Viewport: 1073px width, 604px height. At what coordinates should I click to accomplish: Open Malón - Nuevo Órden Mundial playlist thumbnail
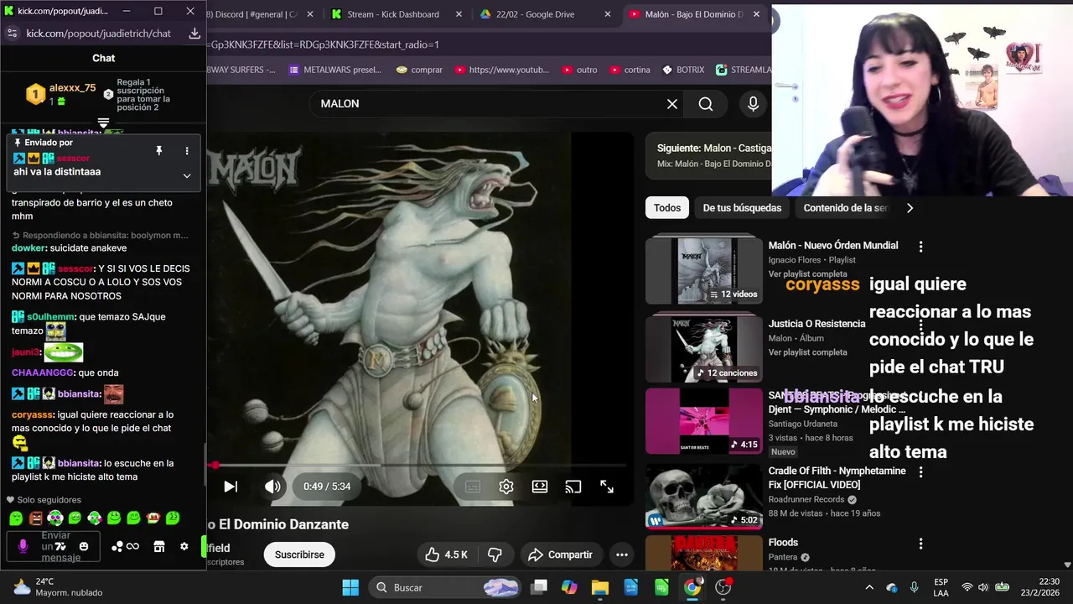(704, 270)
